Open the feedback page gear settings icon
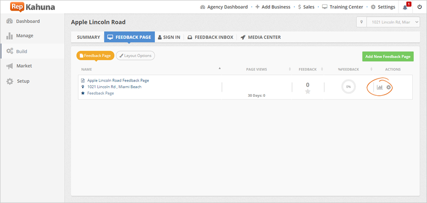Screen dimensions: 427x203 [388, 87]
